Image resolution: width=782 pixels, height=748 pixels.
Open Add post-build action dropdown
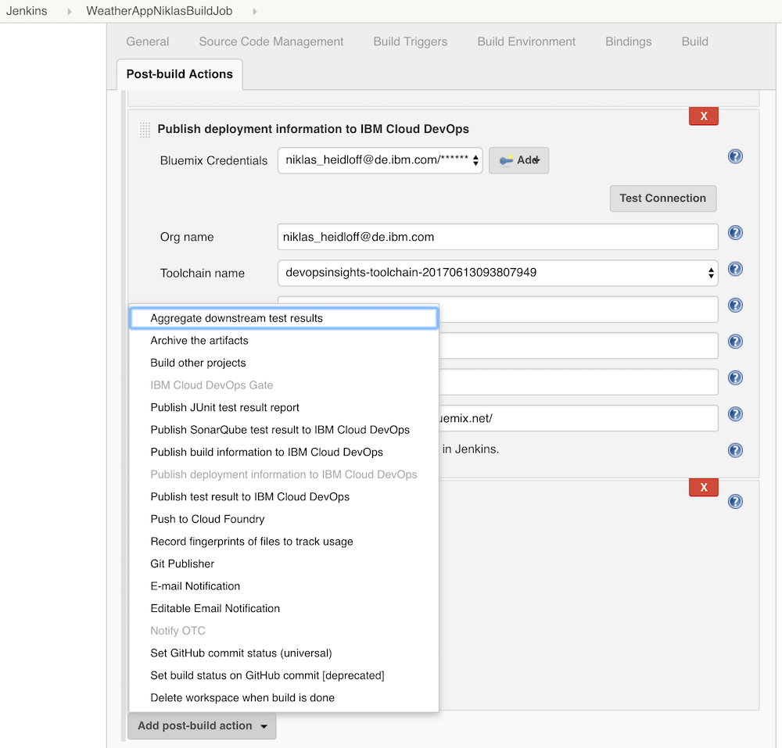[x=202, y=726]
